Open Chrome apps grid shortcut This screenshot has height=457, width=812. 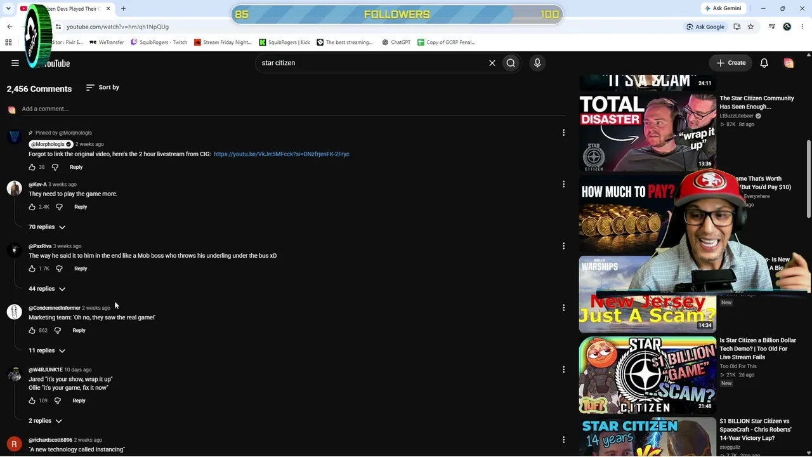(x=8, y=43)
